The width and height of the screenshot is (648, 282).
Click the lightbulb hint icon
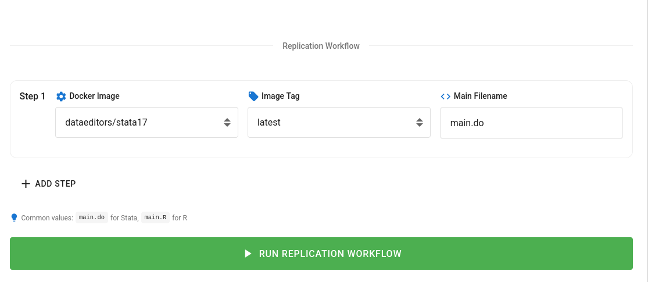click(x=15, y=217)
